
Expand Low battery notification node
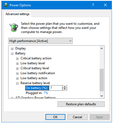[17, 73]
